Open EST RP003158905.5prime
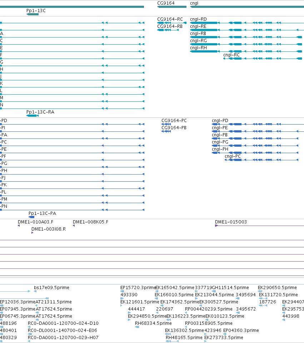304x343 pixels. (x=209, y=323)
